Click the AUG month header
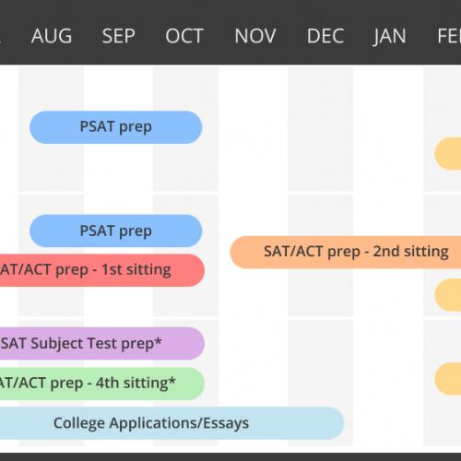The image size is (461, 461). (52, 36)
